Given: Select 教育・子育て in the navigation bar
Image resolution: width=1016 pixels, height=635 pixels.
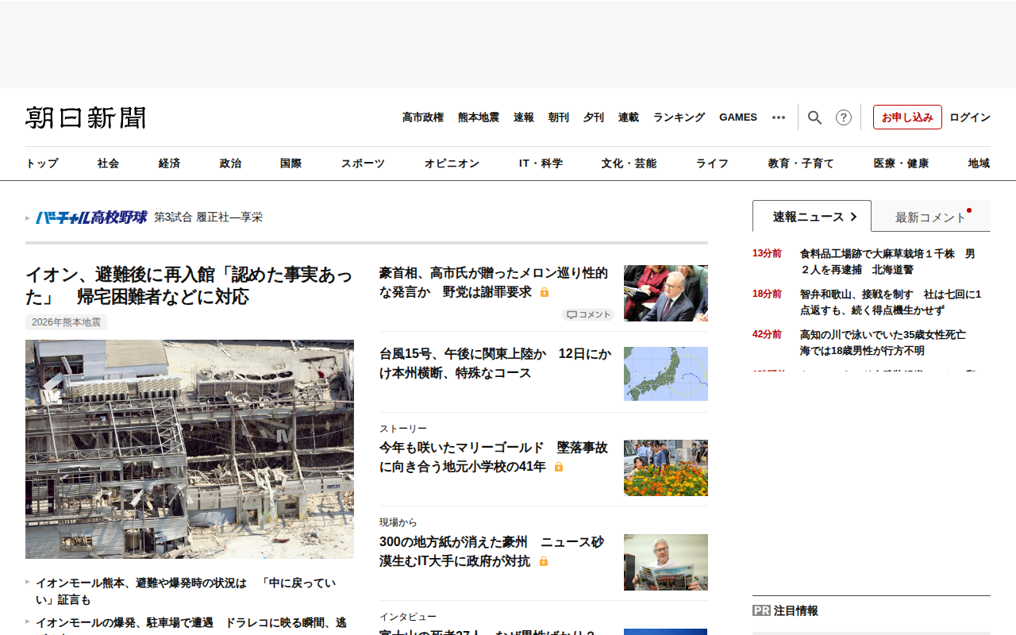Looking at the screenshot, I should (802, 164).
